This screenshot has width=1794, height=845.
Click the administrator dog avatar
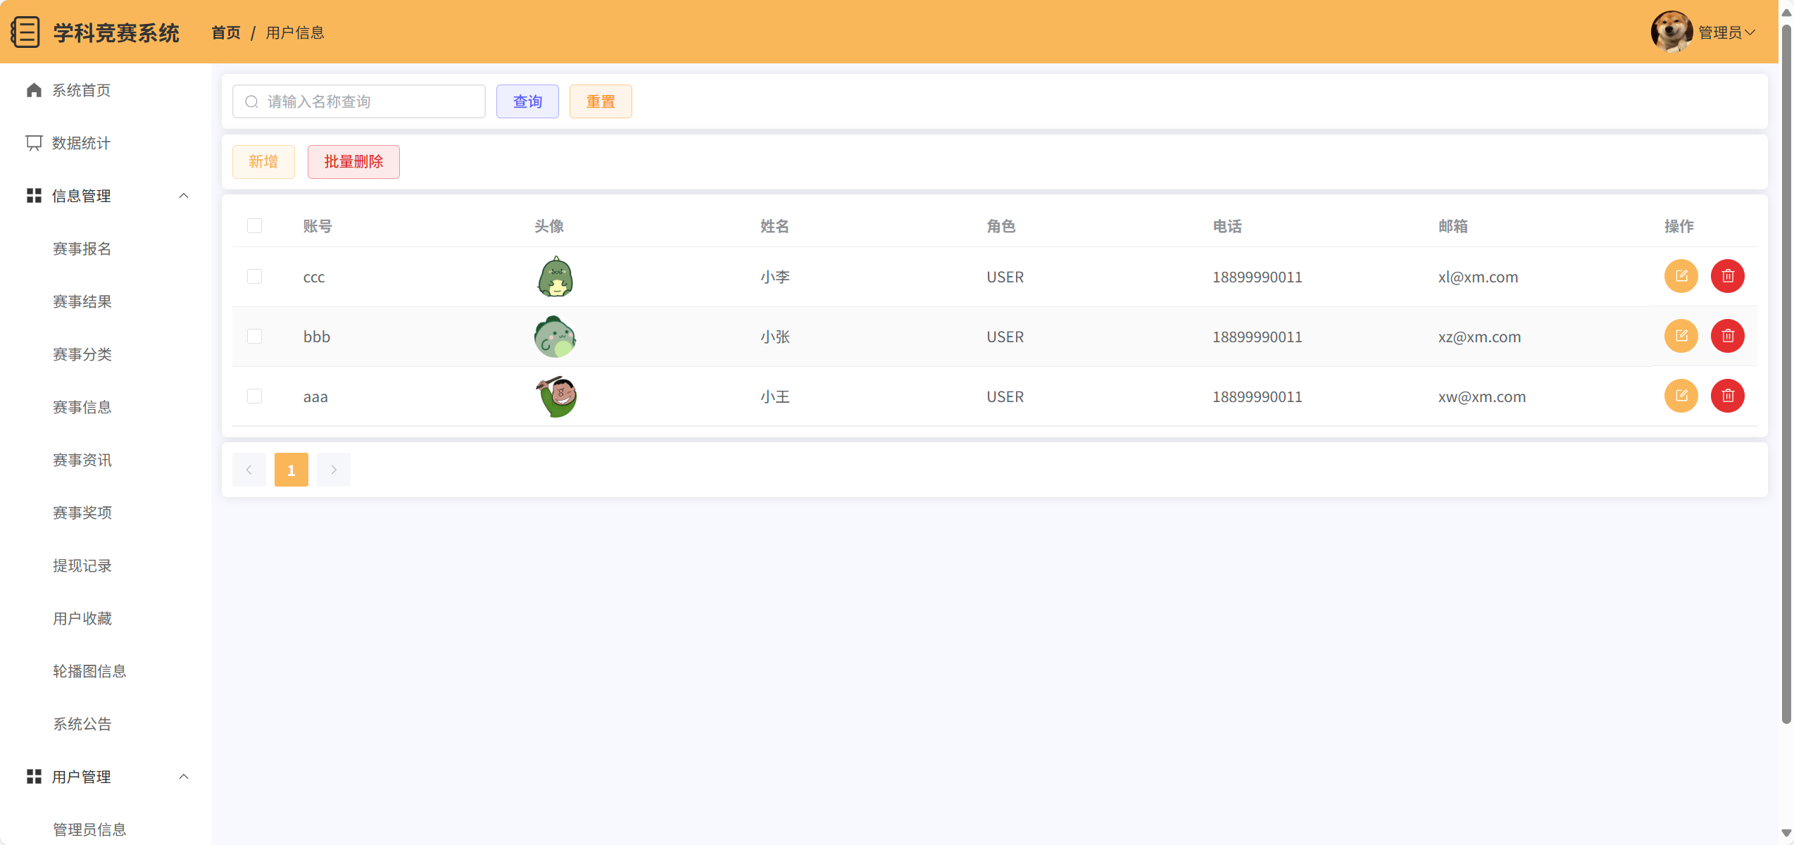coord(1671,32)
